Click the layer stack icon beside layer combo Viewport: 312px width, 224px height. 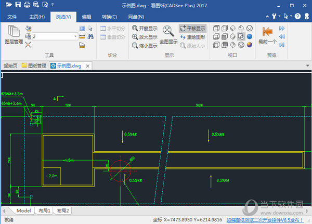28,36
